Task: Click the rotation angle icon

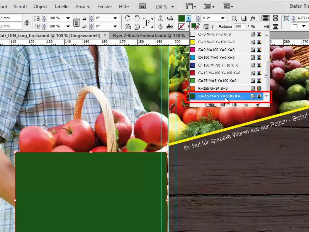Action: click(x=84, y=18)
